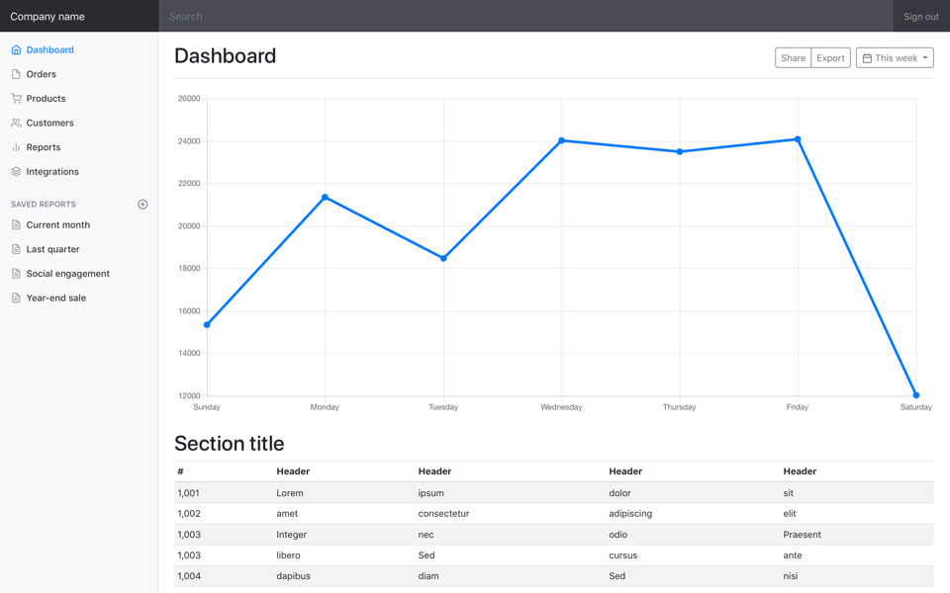950x593 pixels.
Task: Select the Dashboard home icon
Action: (x=16, y=49)
